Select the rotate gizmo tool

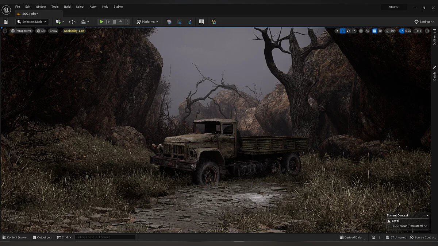pyautogui.click(x=349, y=31)
